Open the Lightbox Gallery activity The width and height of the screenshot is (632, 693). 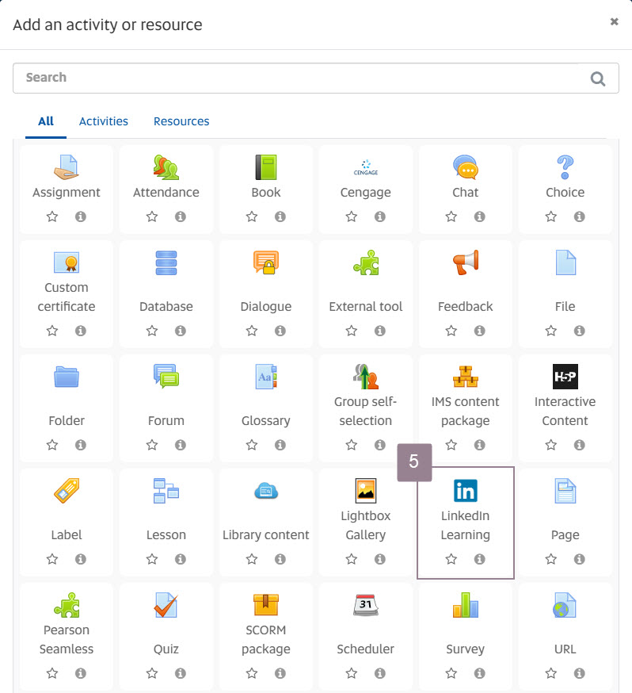pos(365,491)
